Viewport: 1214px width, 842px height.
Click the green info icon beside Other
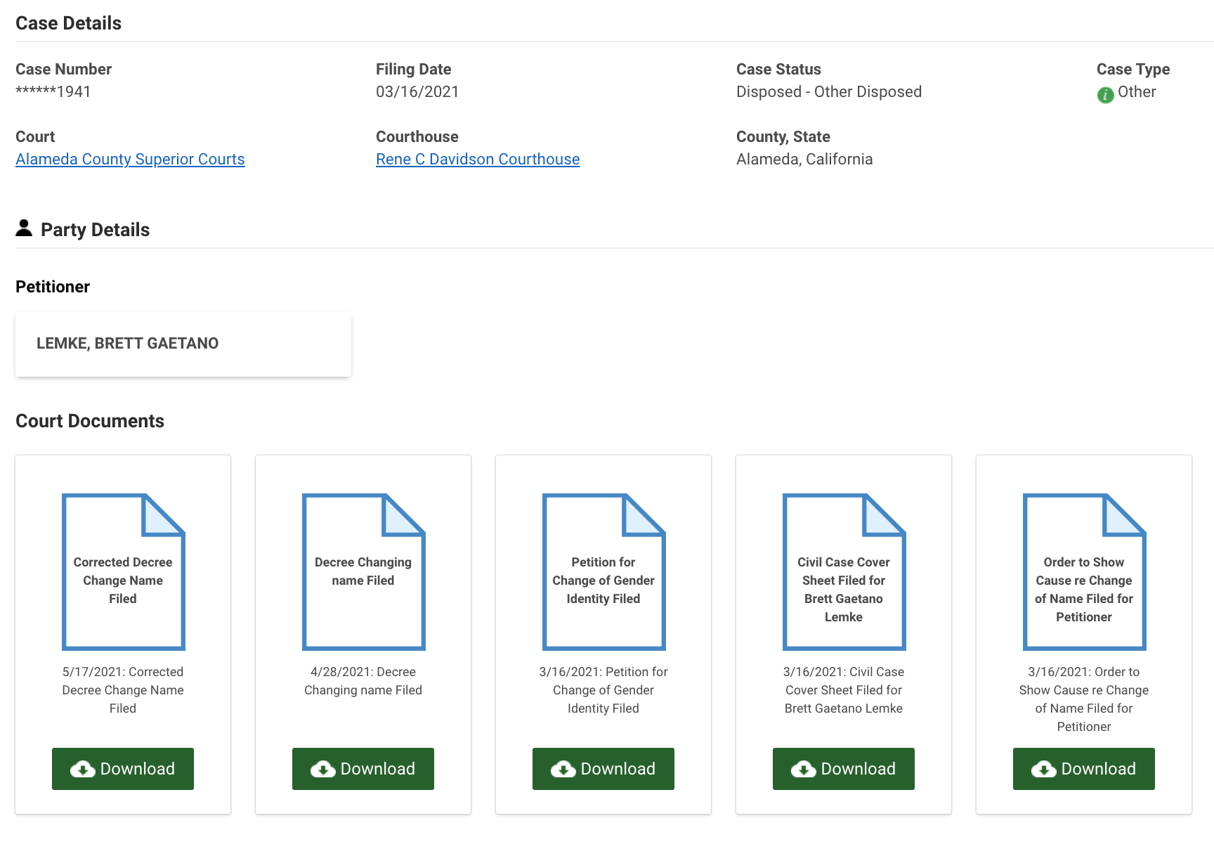click(x=1105, y=95)
